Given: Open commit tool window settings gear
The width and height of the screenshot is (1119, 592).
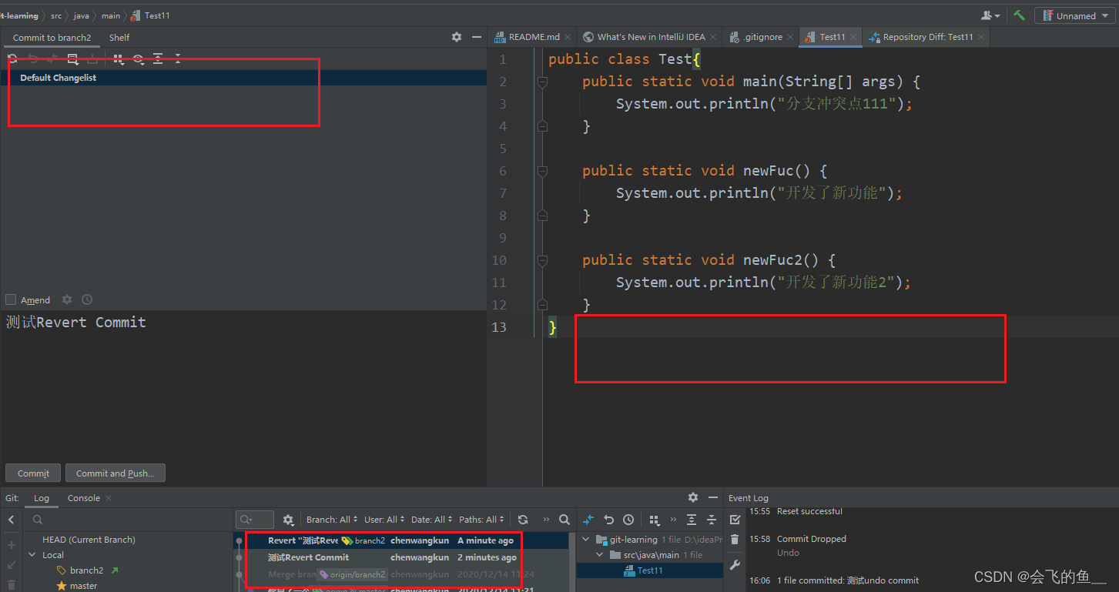Looking at the screenshot, I should coord(457,37).
